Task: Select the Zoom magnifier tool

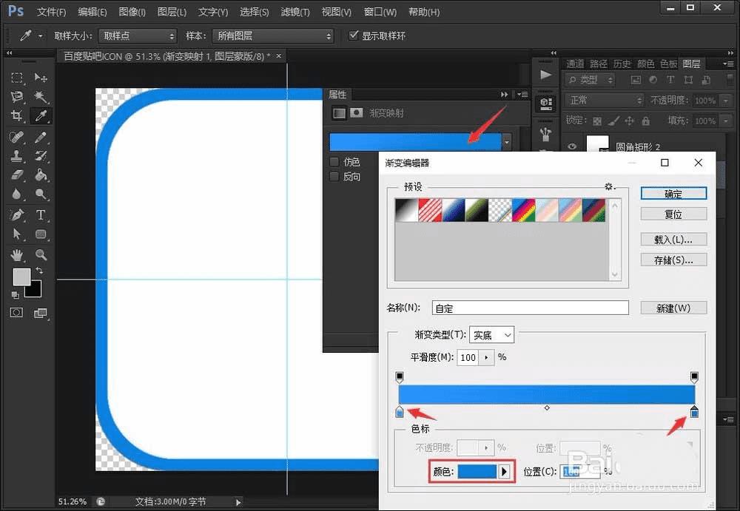Action: (41, 254)
